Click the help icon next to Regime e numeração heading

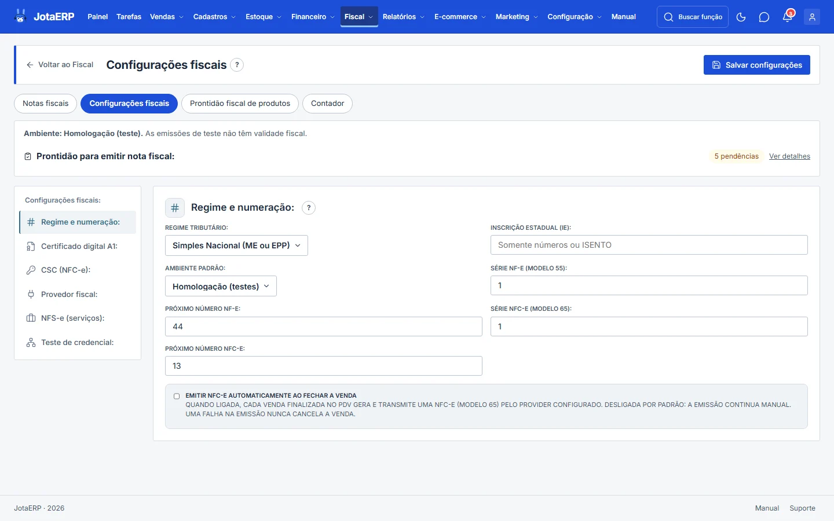[x=309, y=208]
